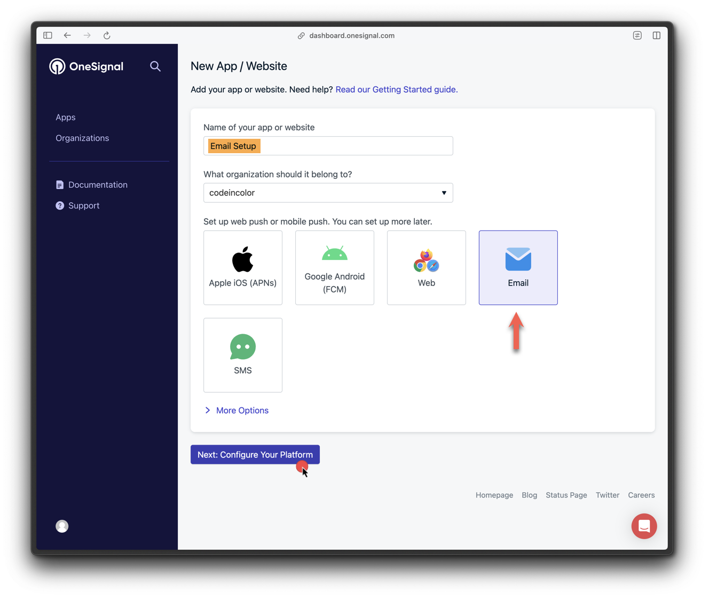The height and width of the screenshot is (600, 709).
Task: Open the Twitter footer link
Action: click(x=608, y=495)
